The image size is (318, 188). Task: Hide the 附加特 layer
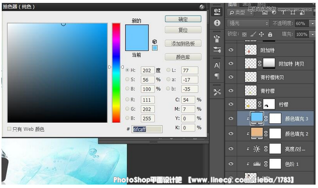[231, 50]
